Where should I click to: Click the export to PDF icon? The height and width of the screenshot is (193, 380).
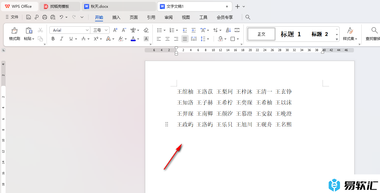(x=37, y=17)
